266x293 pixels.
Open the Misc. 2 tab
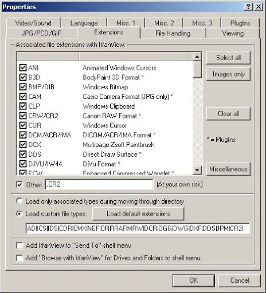164,23
